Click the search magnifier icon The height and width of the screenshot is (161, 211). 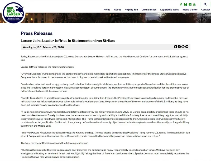click(x=205, y=4)
